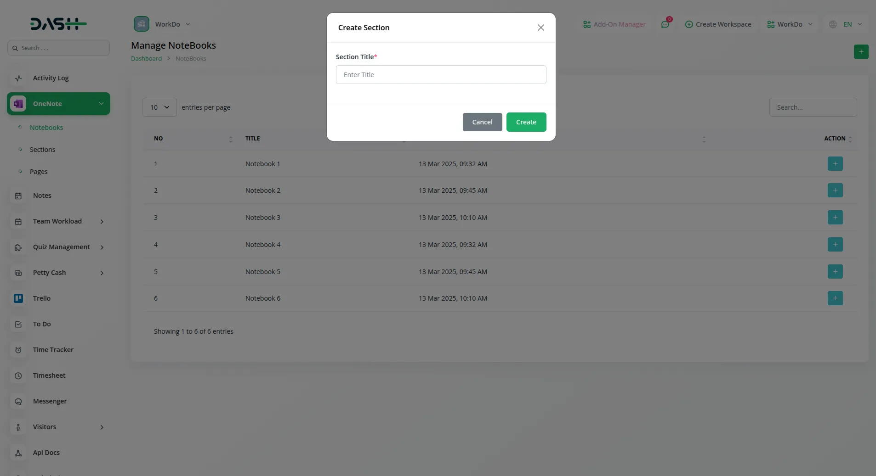Open the messages icon with red badge
The width and height of the screenshot is (876, 476).
point(665,23)
